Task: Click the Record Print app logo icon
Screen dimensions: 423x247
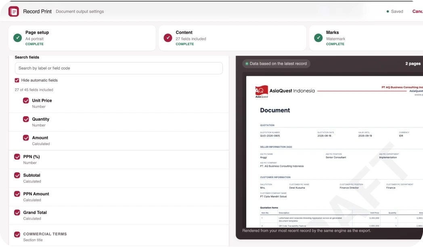Action: 13,11
